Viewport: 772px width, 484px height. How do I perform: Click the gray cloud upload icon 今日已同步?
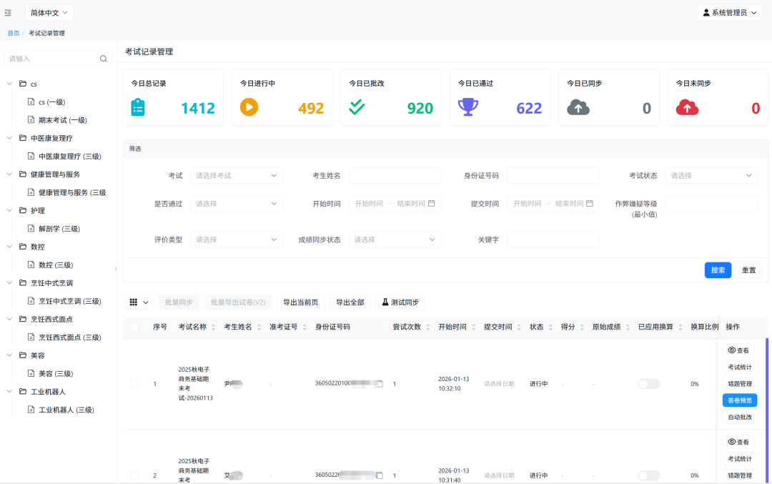click(x=578, y=107)
